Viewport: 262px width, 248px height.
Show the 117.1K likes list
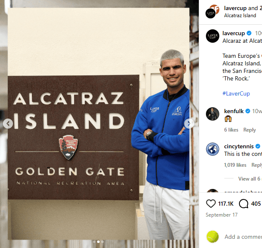226,204
